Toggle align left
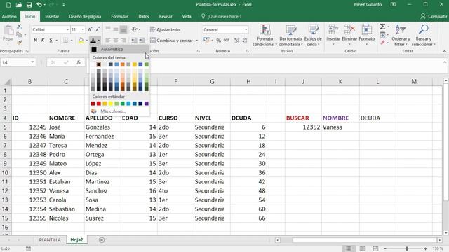 click(108, 41)
